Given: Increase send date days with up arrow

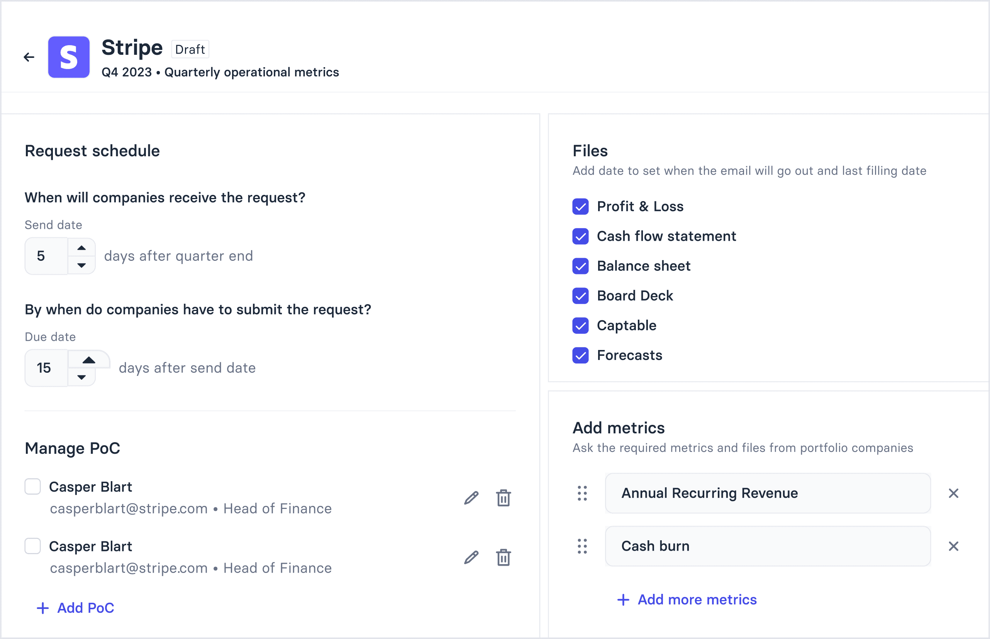Looking at the screenshot, I should [x=81, y=248].
